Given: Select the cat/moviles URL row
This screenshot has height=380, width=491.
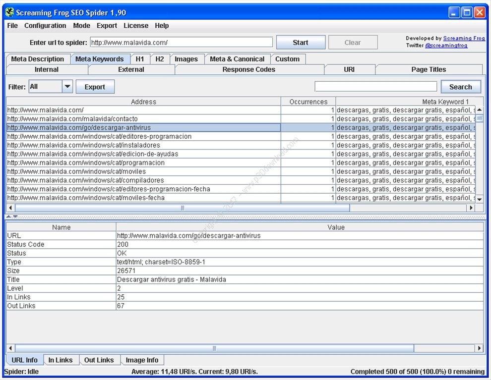Looking at the screenshot, I should (241, 171).
